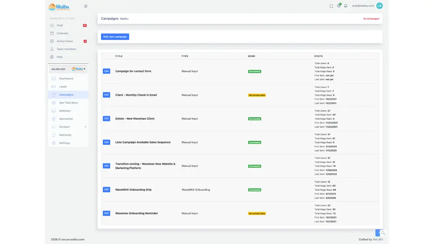The image size is (434, 244).
Task: Click the Redirects icon
Action: [x=54, y=135]
